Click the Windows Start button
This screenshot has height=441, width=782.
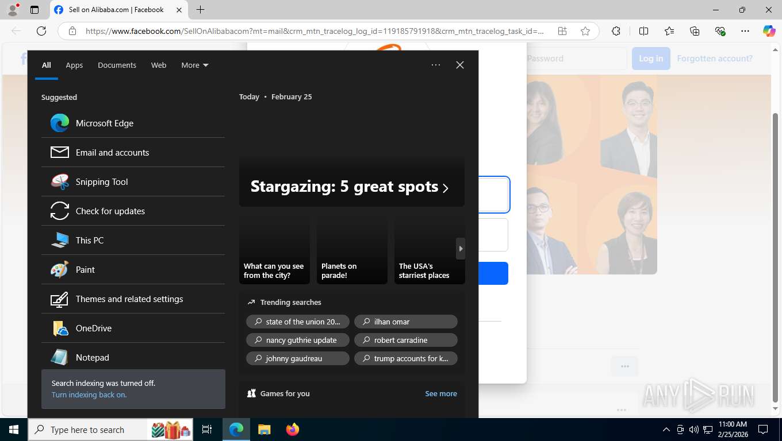[14, 430]
